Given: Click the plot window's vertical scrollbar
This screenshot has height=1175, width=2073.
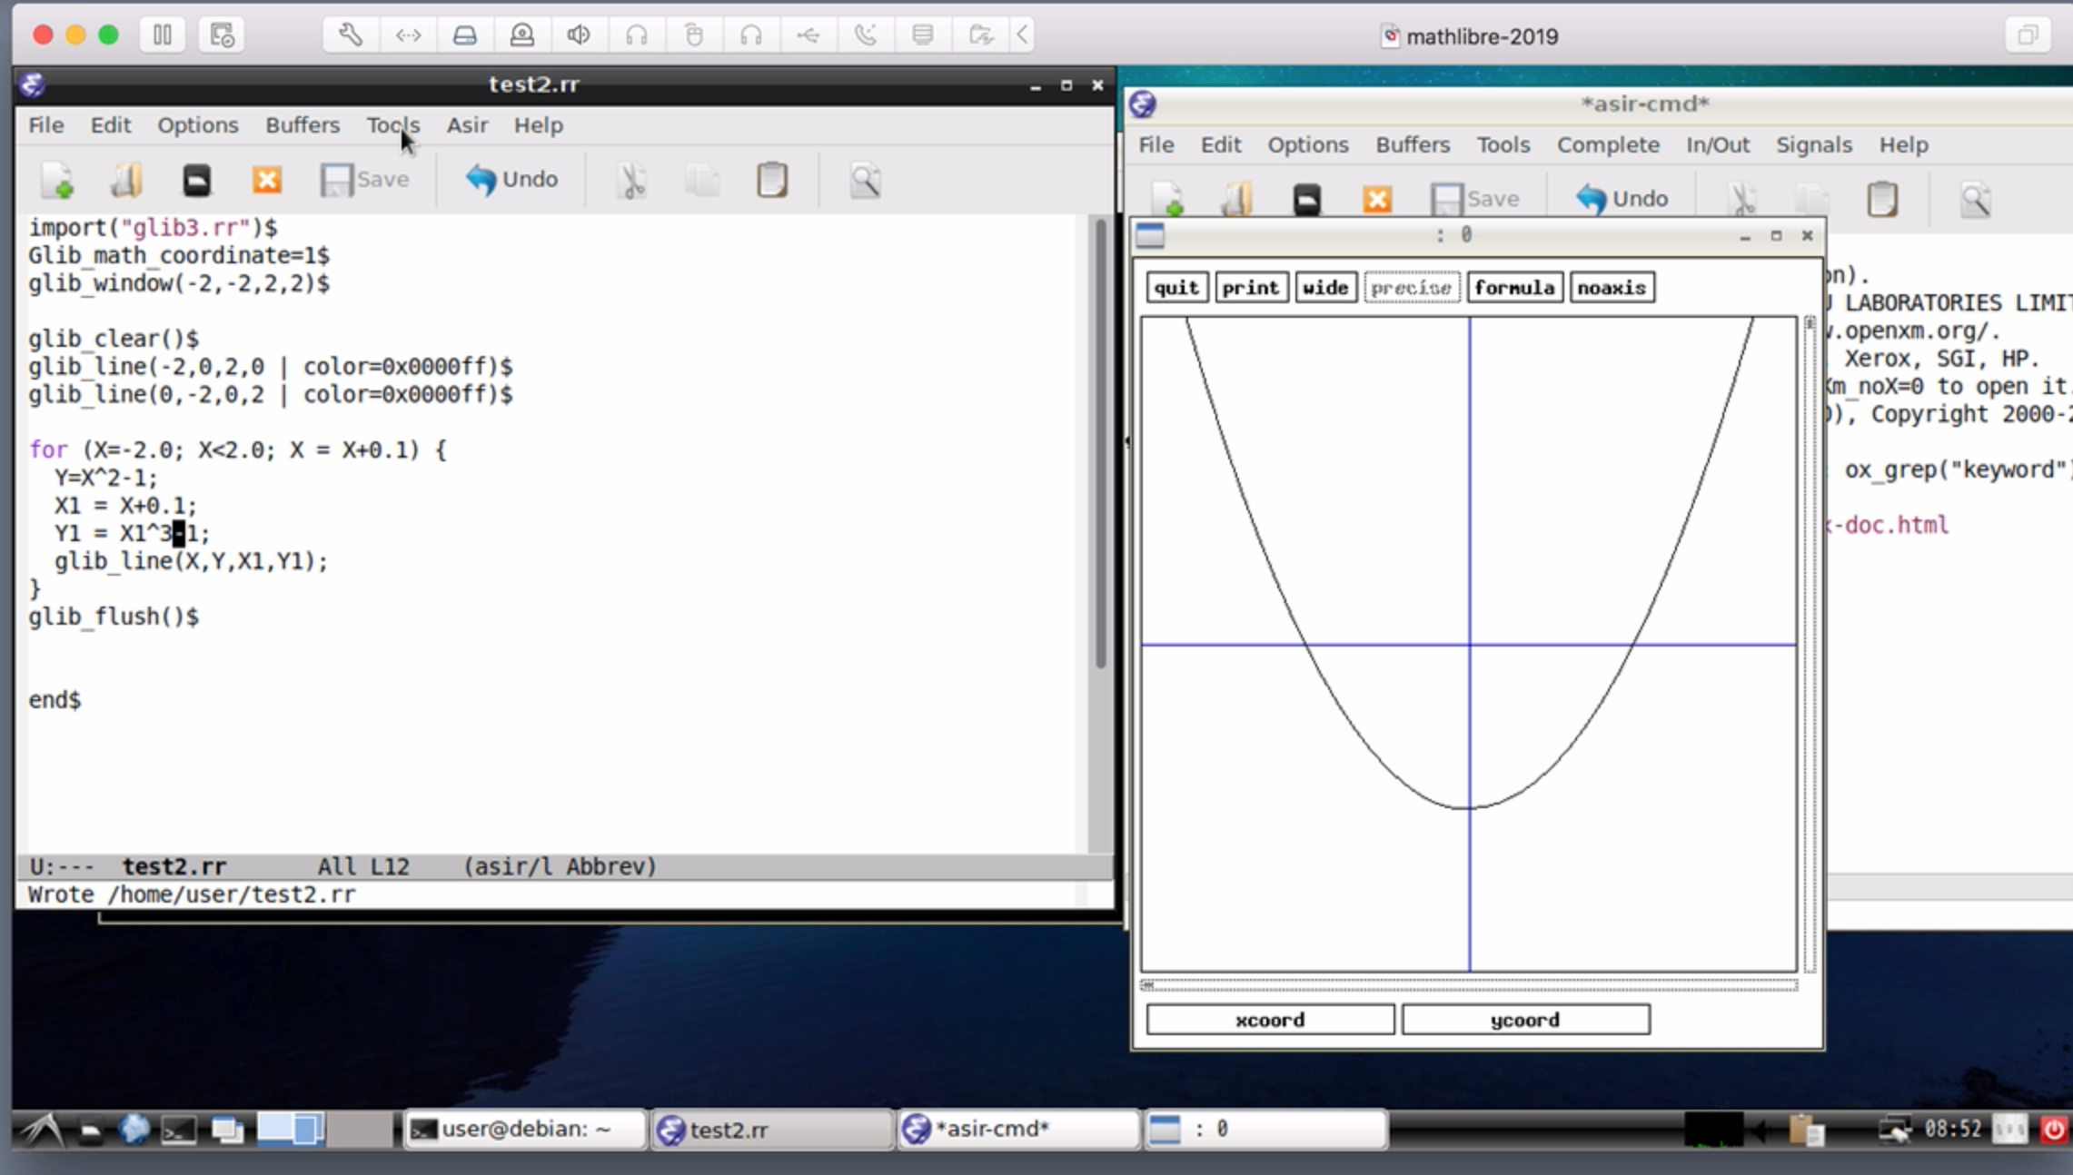Looking at the screenshot, I should click(x=1810, y=645).
